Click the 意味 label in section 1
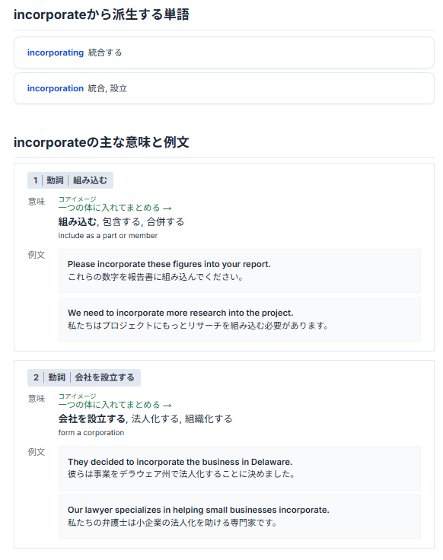This screenshot has width=443, height=560. (37, 202)
